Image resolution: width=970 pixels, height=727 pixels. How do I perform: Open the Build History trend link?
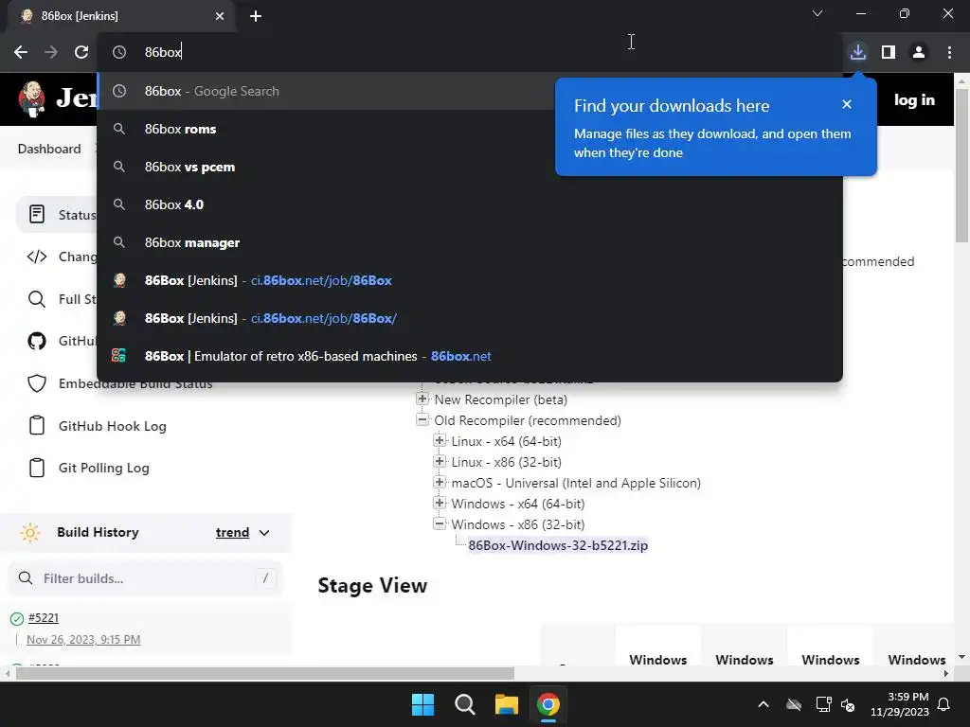pyautogui.click(x=232, y=532)
